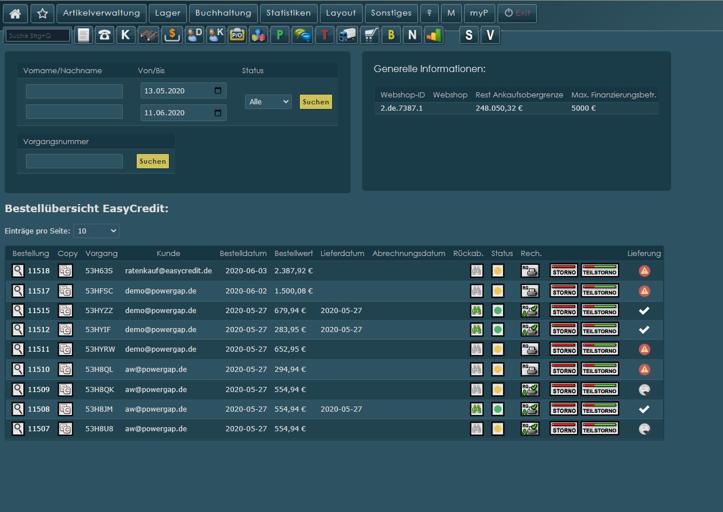Open Einträge pro Seite dropdown

96,231
